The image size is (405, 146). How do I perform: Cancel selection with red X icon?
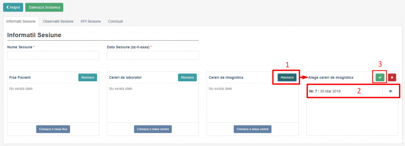[x=392, y=77]
